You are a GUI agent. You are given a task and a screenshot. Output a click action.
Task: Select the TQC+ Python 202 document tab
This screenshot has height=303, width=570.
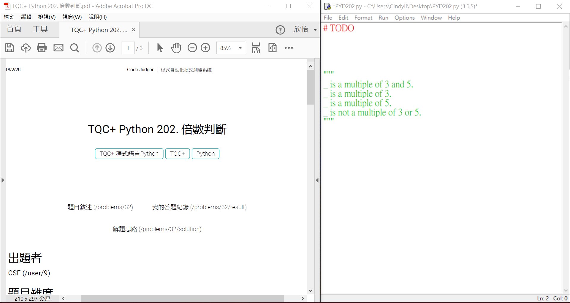click(99, 30)
